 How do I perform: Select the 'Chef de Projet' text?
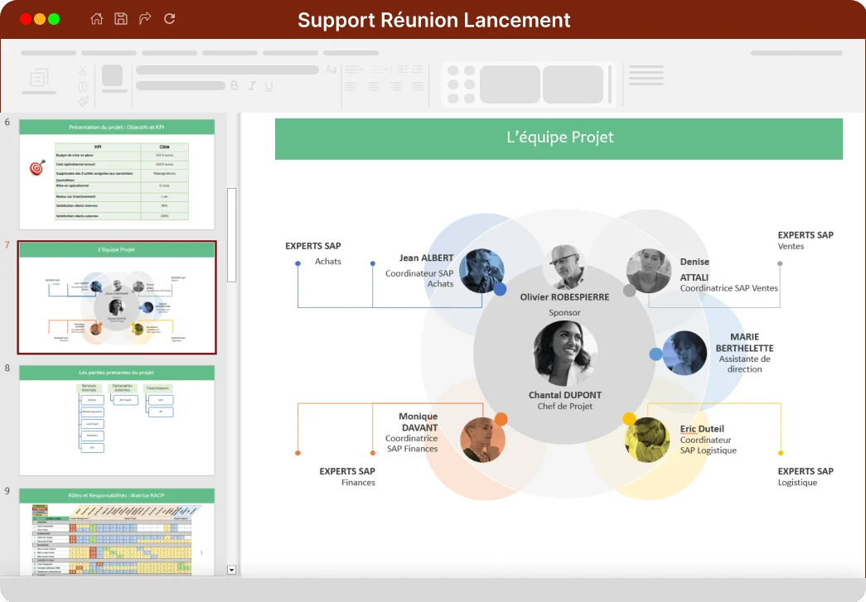click(565, 406)
